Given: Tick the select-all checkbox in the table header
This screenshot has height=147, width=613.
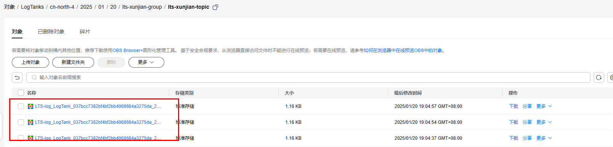Looking at the screenshot, I should tap(21, 93).
